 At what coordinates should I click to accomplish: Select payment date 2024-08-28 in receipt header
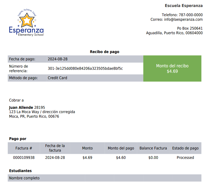(x=58, y=59)
